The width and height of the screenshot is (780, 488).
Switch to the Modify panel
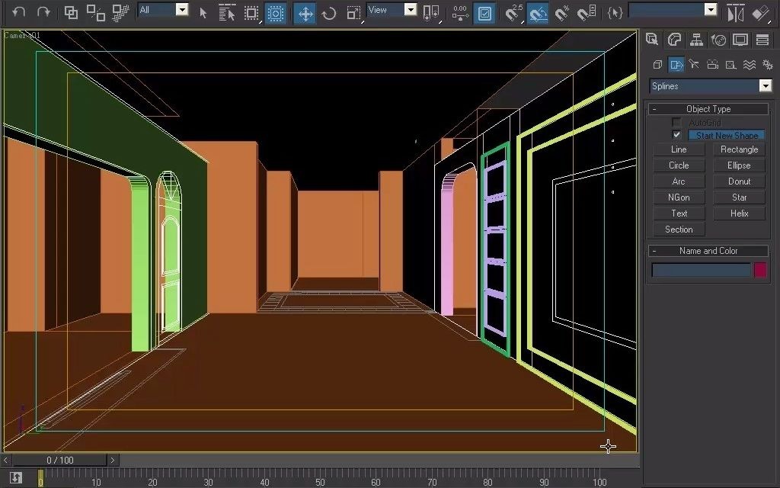click(674, 40)
